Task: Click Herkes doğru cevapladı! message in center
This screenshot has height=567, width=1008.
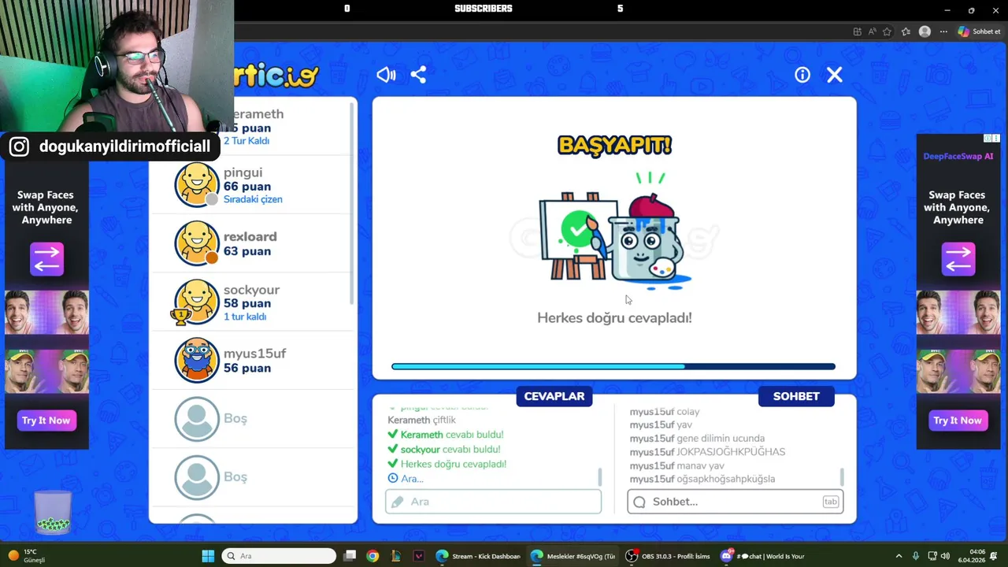Action: point(614,317)
